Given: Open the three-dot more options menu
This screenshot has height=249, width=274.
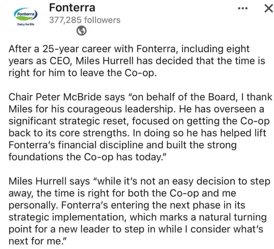Looking at the screenshot, I should [242, 9].
